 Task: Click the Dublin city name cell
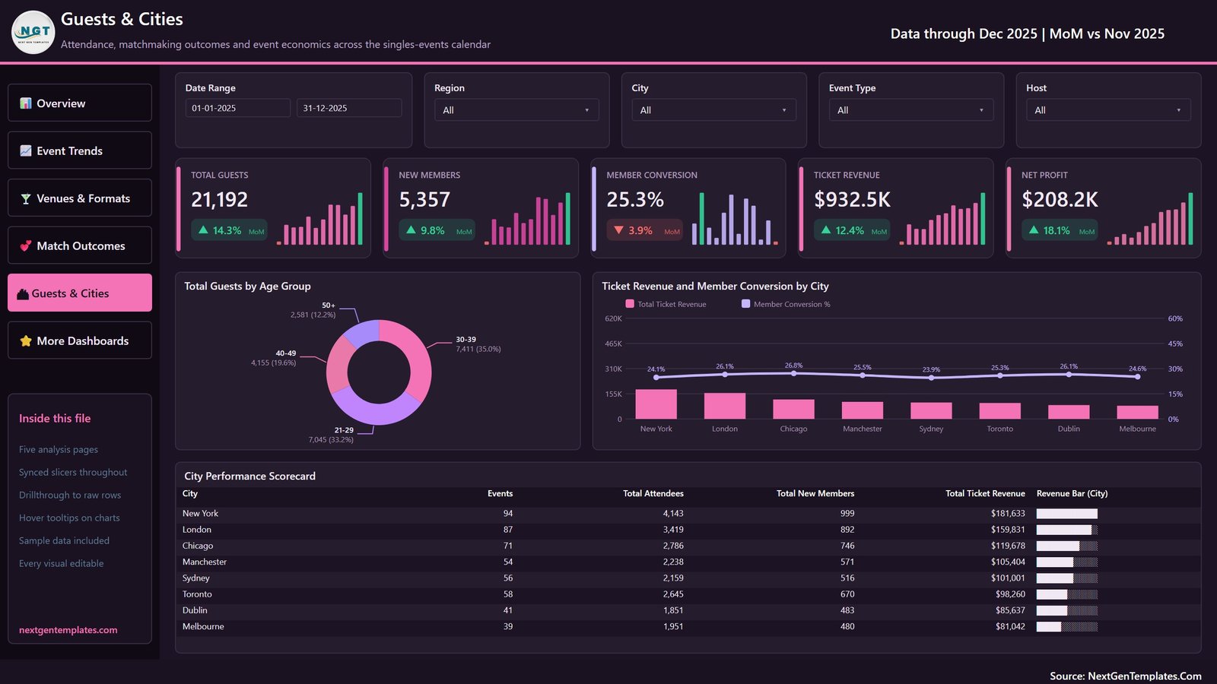pyautogui.click(x=195, y=610)
